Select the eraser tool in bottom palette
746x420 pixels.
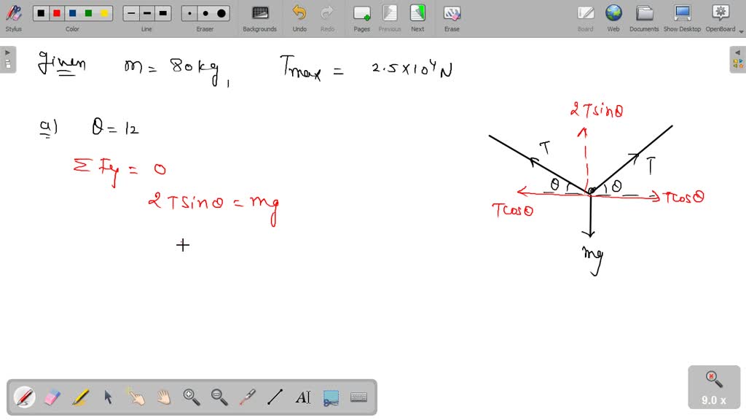pos(52,397)
